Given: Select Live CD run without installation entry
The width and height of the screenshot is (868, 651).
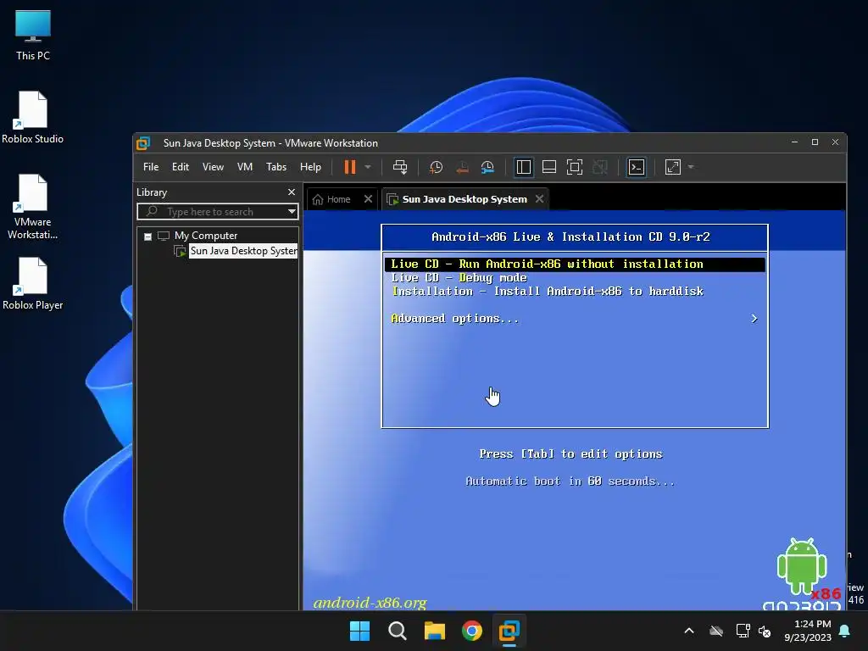Looking at the screenshot, I should [575, 264].
